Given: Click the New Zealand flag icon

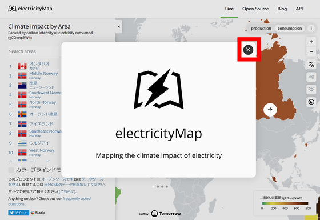Looking at the screenshot, I should [22, 85].
